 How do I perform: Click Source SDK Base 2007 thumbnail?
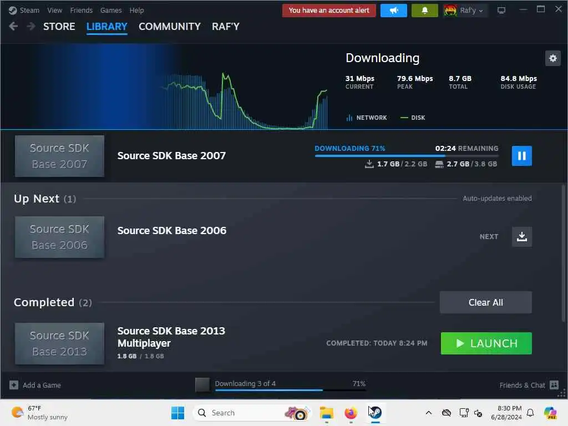59,156
